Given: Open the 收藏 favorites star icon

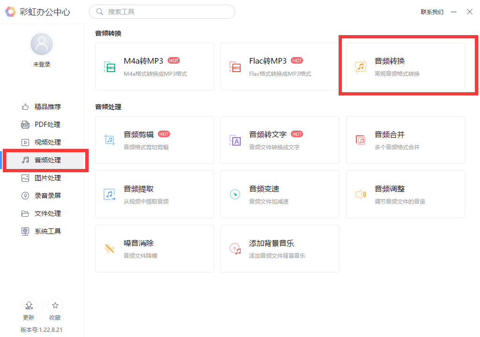Looking at the screenshot, I should 55,305.
